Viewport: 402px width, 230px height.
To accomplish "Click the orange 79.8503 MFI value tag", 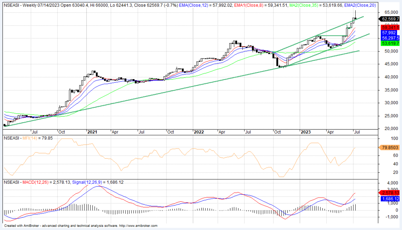I will pos(389,148).
